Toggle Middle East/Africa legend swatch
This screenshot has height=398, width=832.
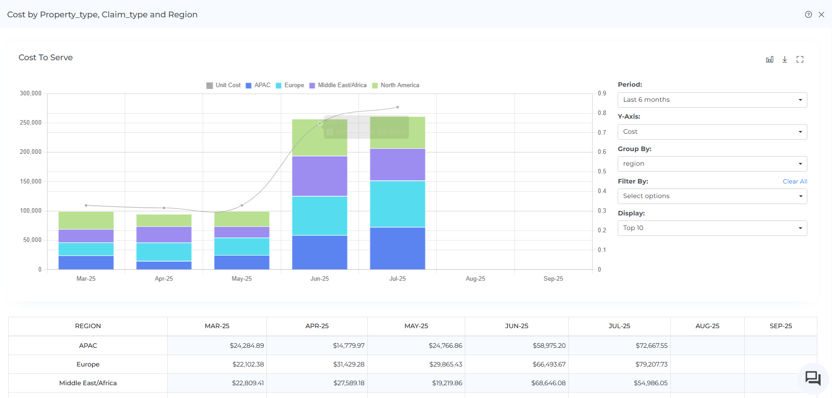(313, 85)
